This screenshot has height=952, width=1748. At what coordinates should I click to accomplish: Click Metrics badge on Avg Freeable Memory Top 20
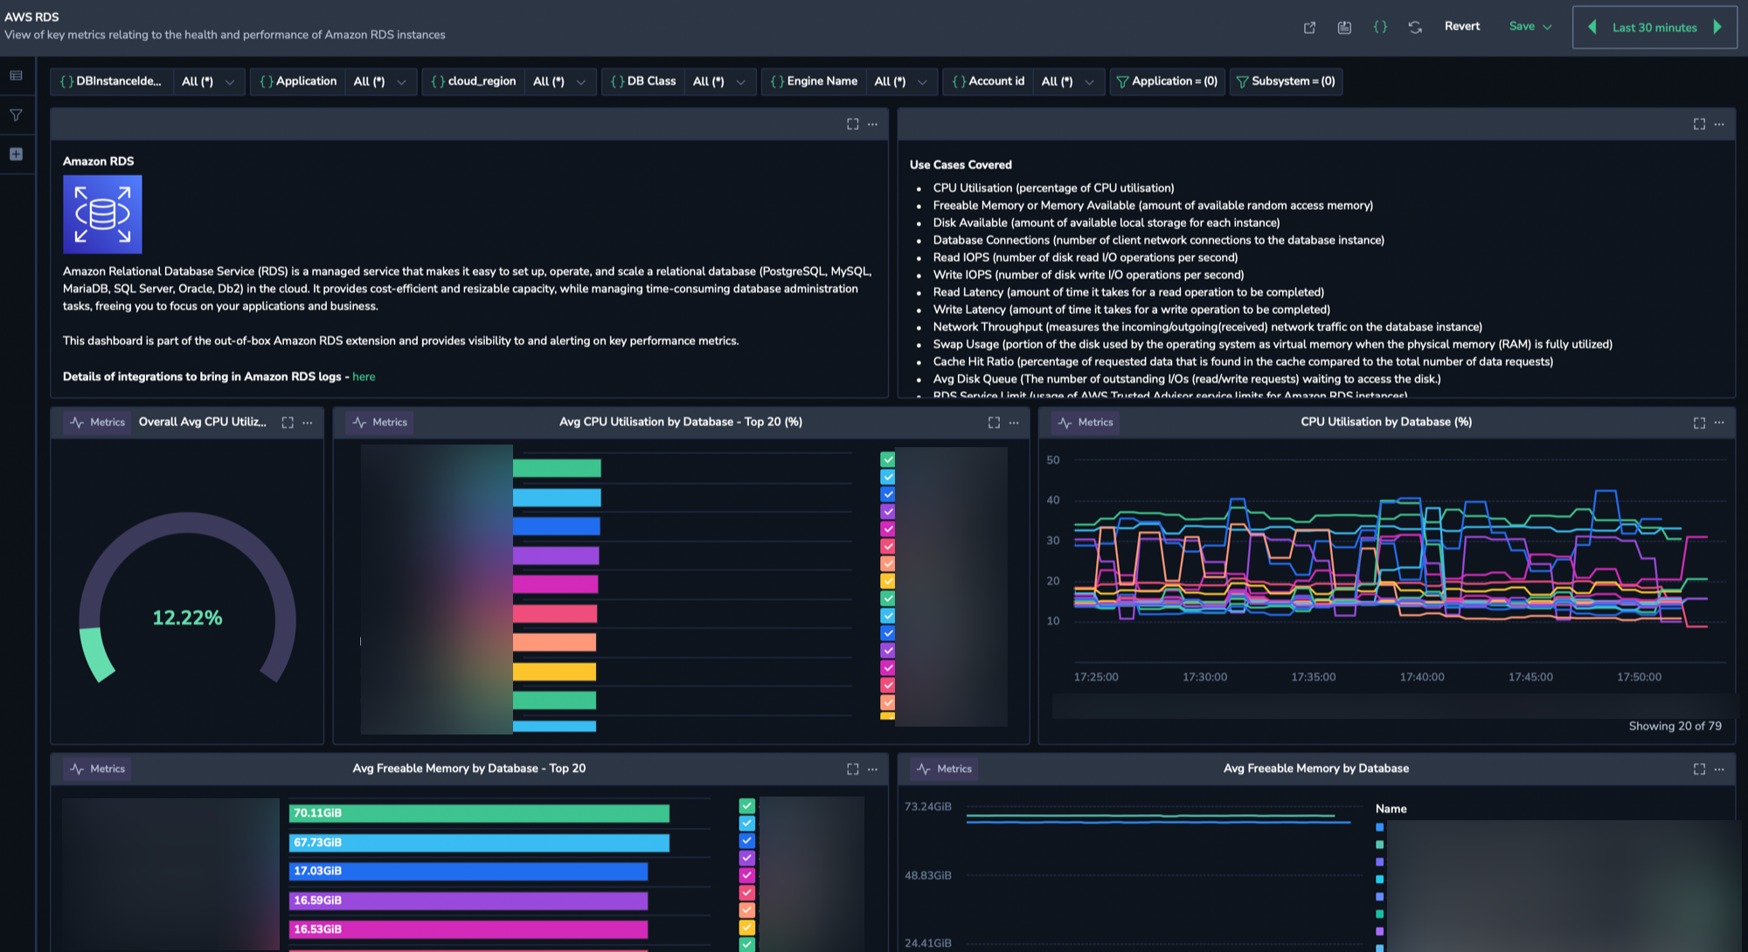tap(97, 769)
